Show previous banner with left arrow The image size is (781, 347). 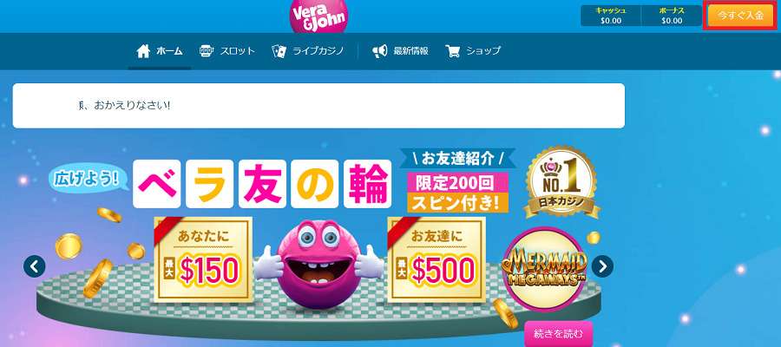point(35,266)
